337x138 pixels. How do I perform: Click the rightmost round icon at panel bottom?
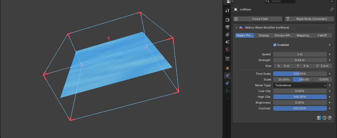330,118
